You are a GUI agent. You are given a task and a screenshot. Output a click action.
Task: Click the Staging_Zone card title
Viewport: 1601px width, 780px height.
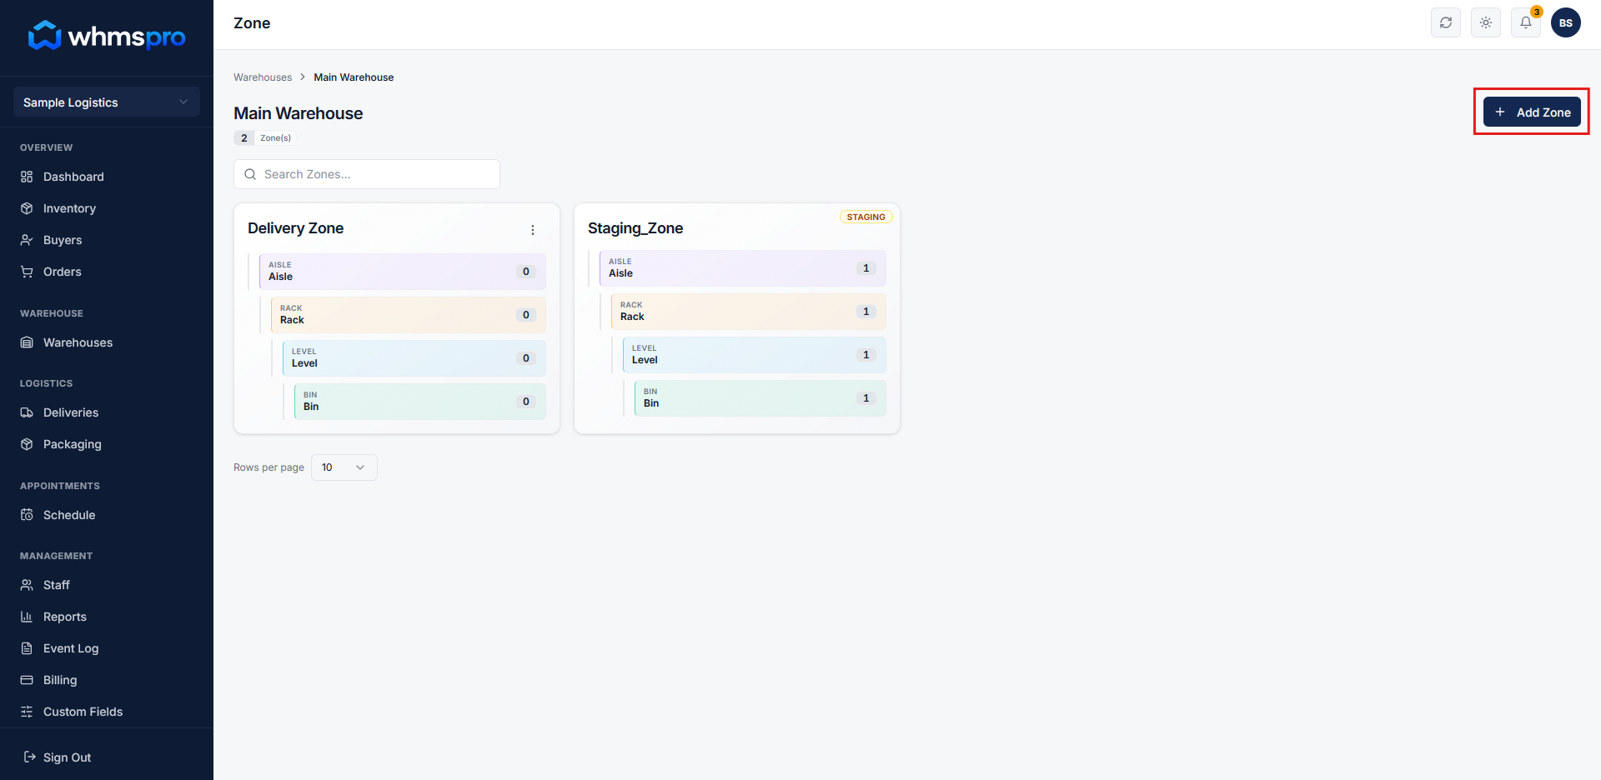(635, 228)
